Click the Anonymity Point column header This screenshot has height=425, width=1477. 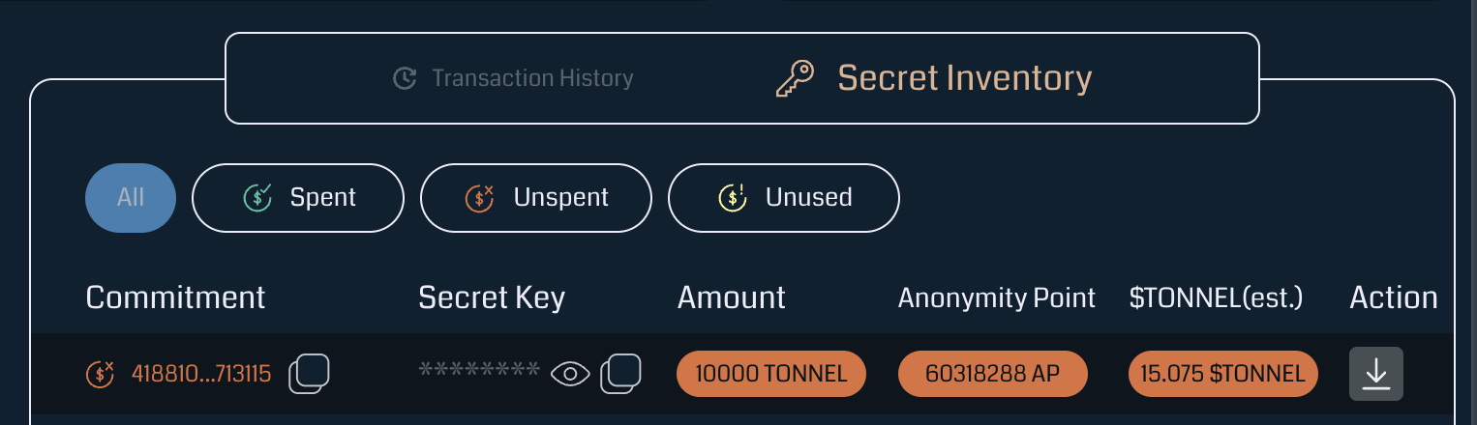[x=997, y=297]
